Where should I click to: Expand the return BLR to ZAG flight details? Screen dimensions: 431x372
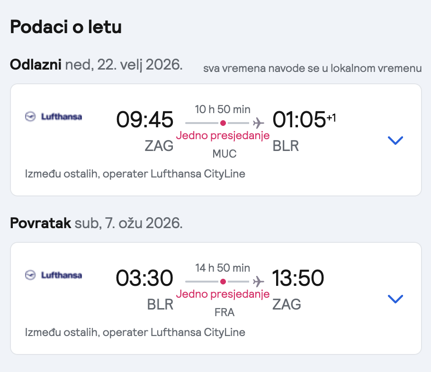(x=395, y=299)
